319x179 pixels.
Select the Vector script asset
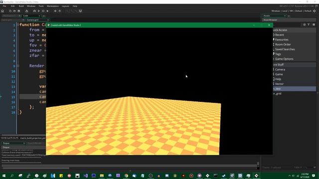click(x=279, y=84)
